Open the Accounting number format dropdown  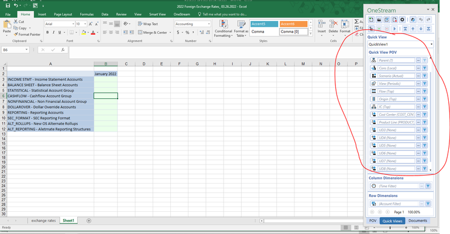pyautogui.click(x=209, y=24)
